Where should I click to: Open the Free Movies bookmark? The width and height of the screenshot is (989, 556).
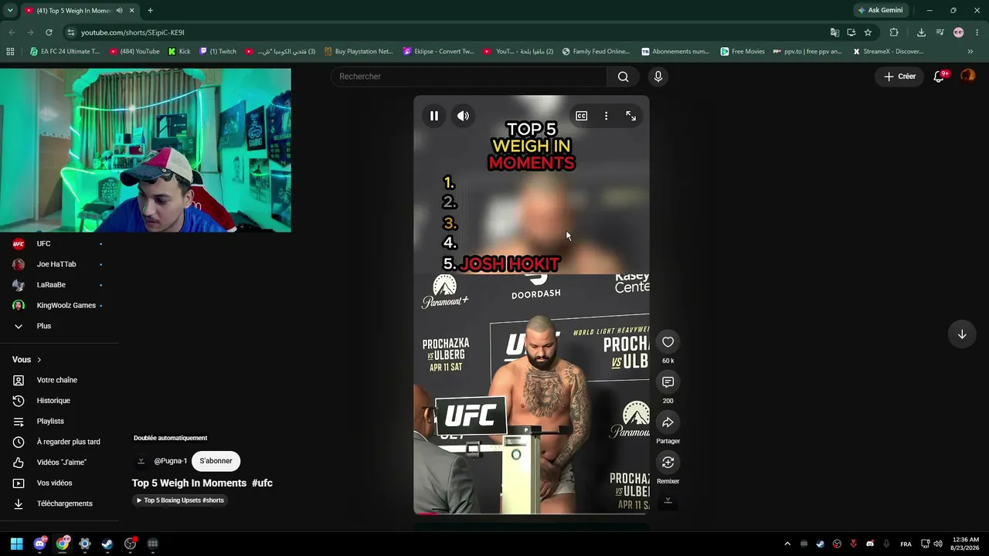point(743,52)
